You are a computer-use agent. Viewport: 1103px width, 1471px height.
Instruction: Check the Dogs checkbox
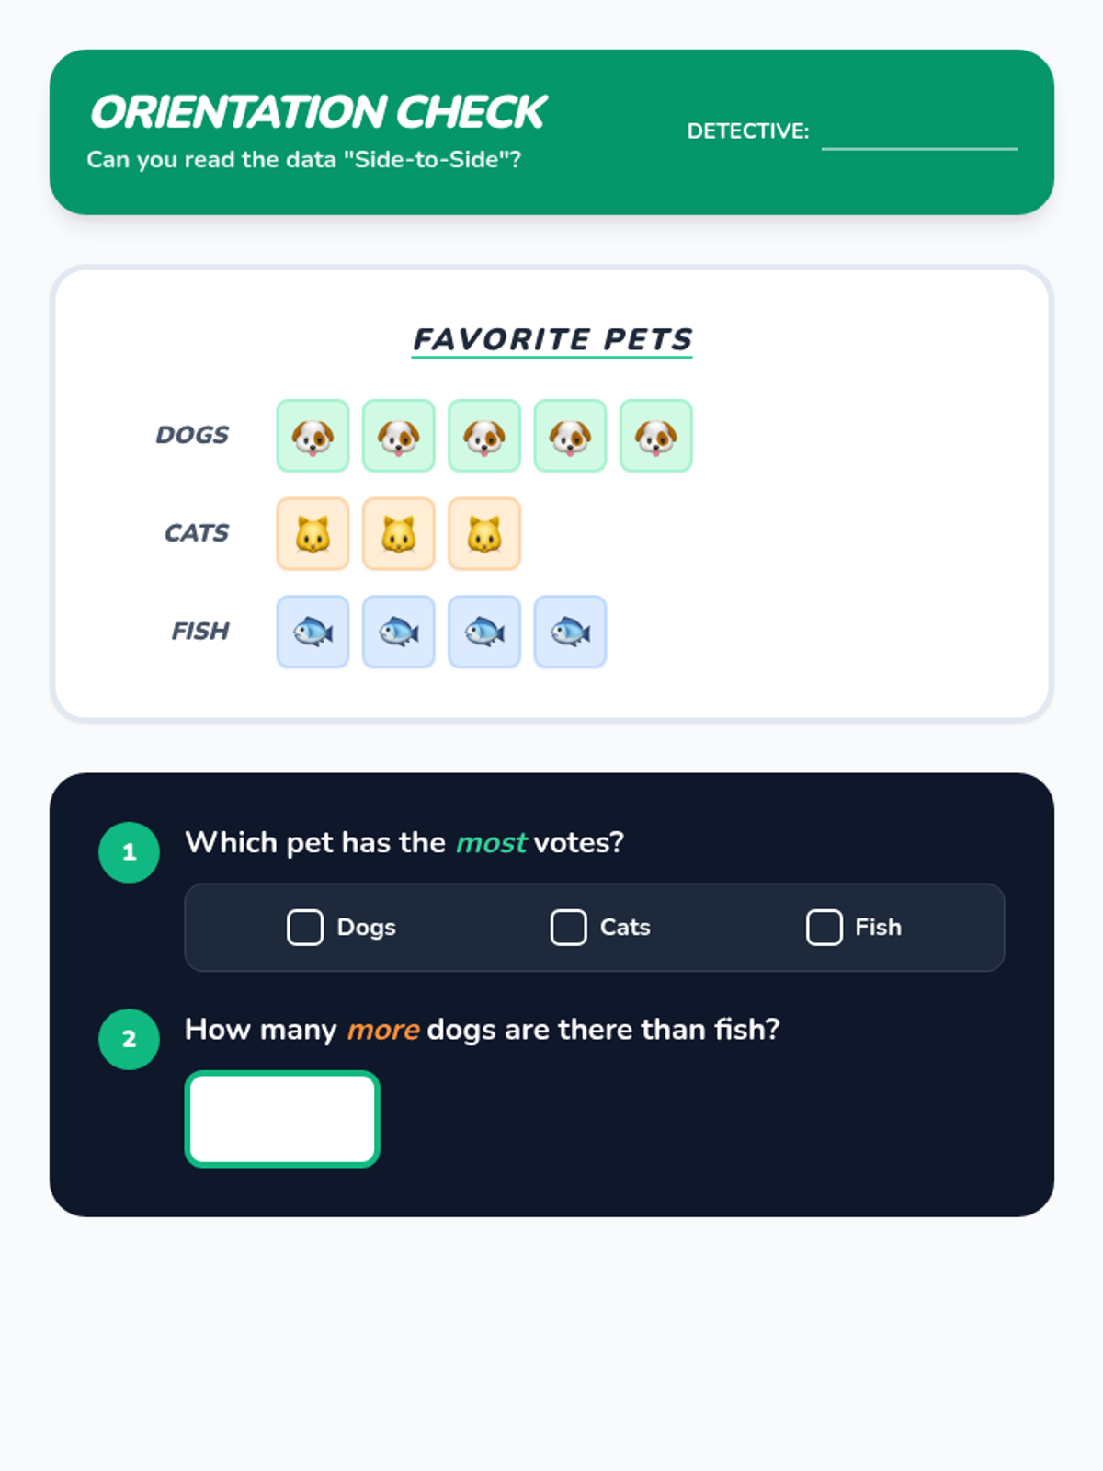(305, 928)
